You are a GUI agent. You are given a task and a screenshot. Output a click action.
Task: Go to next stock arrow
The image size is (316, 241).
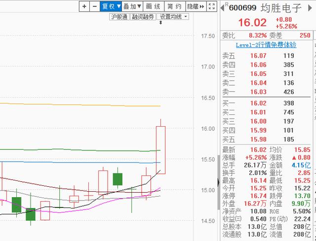[310, 8]
